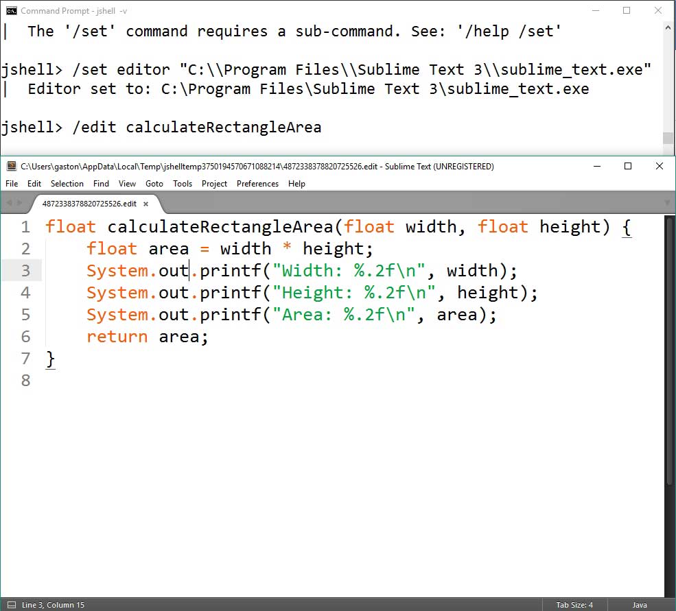
Task: Click the "Width: %.2f\n" string literal
Action: tap(349, 271)
